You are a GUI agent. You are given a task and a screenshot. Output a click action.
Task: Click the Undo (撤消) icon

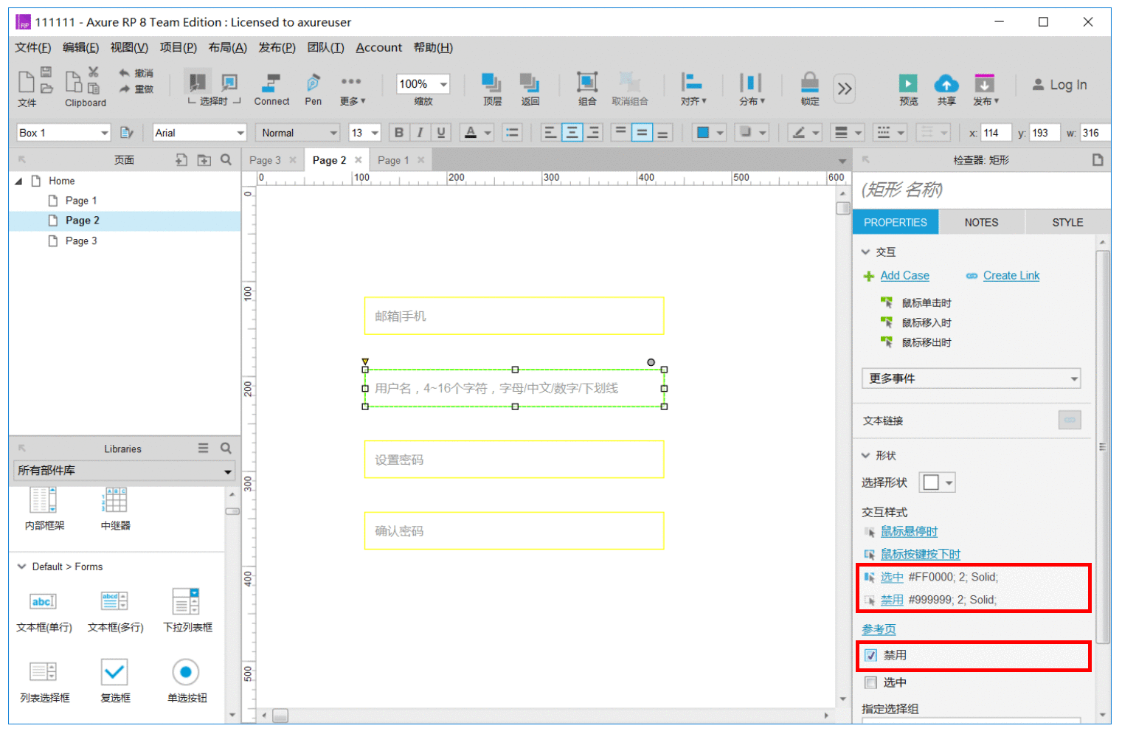tap(124, 73)
